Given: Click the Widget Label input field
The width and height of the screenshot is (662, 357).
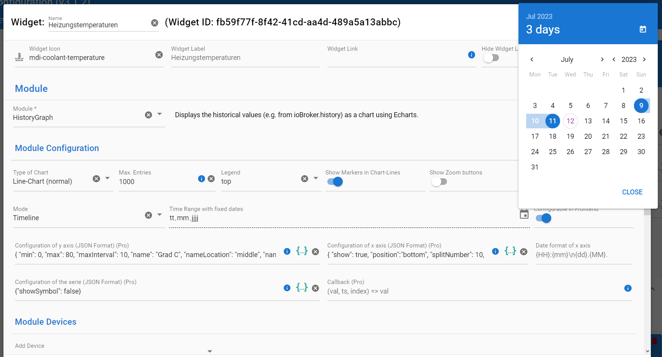Looking at the screenshot, I should point(245,58).
